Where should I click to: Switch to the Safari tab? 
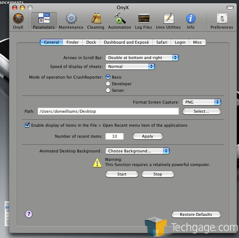[162, 42]
